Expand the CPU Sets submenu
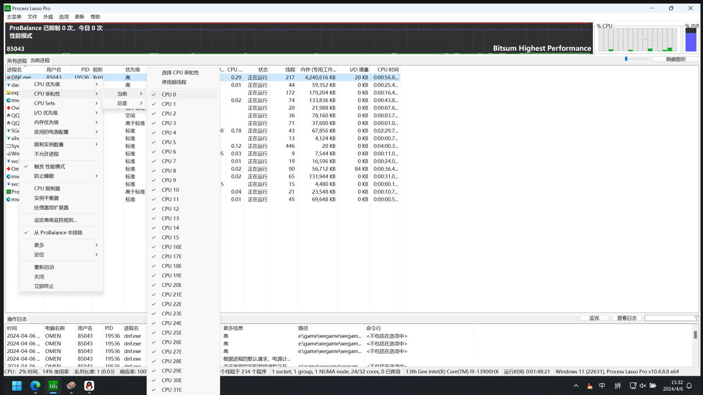Image resolution: width=703 pixels, height=395 pixels. click(61, 103)
